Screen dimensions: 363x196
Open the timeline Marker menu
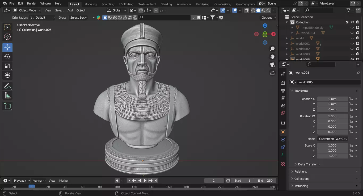(64, 181)
